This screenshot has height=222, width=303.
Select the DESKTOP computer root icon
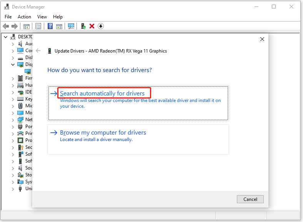[x=13, y=36]
